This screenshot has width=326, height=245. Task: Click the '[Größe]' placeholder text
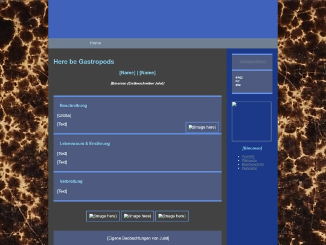coord(64,116)
